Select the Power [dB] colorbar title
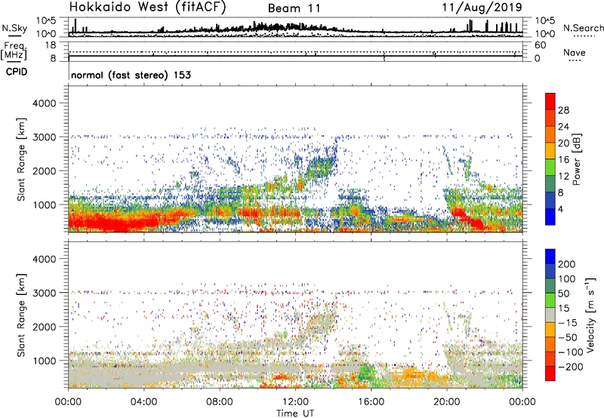 [576, 159]
